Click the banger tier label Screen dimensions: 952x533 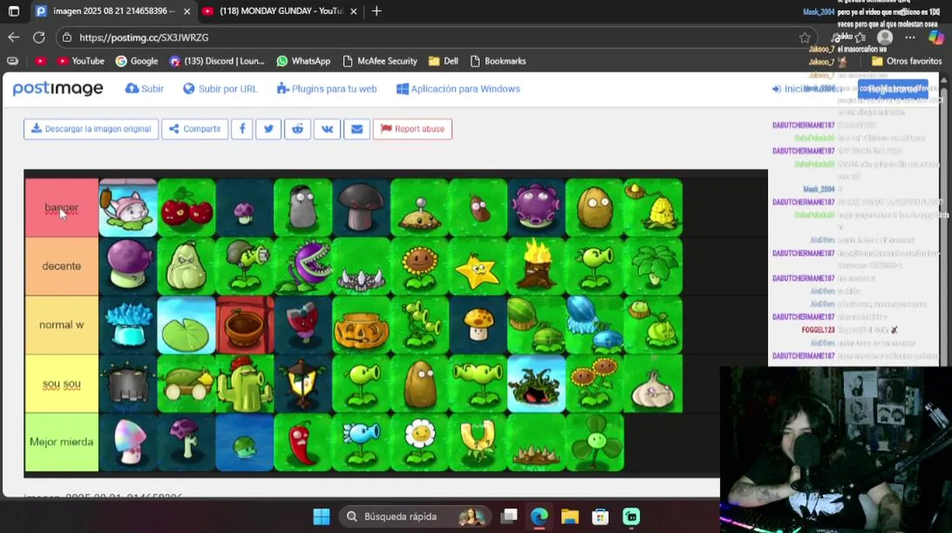click(x=62, y=208)
